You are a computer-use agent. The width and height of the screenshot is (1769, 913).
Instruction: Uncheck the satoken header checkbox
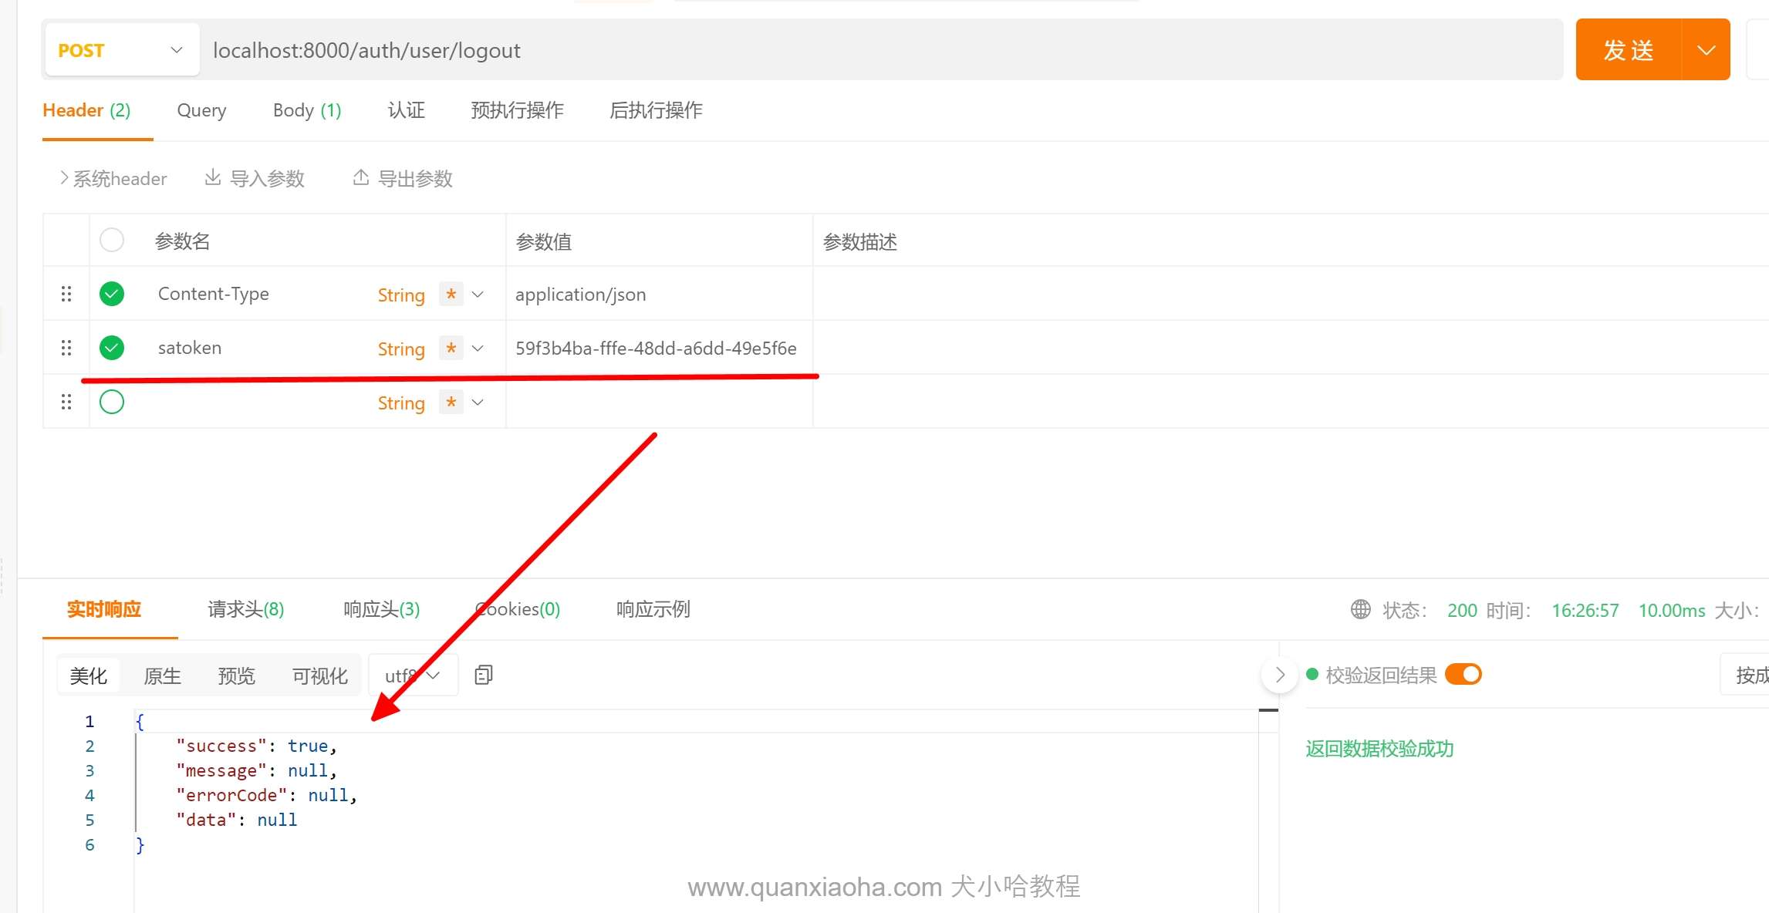tap(112, 348)
